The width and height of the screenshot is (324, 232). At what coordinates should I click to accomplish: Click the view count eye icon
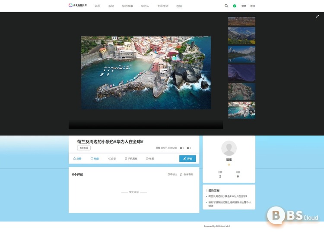coord(181,148)
